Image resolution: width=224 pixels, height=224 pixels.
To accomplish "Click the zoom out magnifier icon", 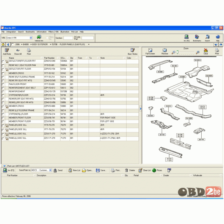I will (173, 53).
